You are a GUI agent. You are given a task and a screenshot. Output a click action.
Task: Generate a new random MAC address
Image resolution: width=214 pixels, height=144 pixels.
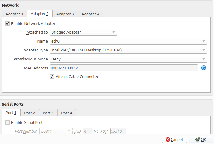click(x=204, y=68)
